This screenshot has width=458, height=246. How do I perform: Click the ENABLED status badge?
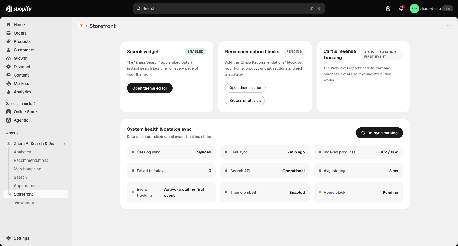pos(195,51)
